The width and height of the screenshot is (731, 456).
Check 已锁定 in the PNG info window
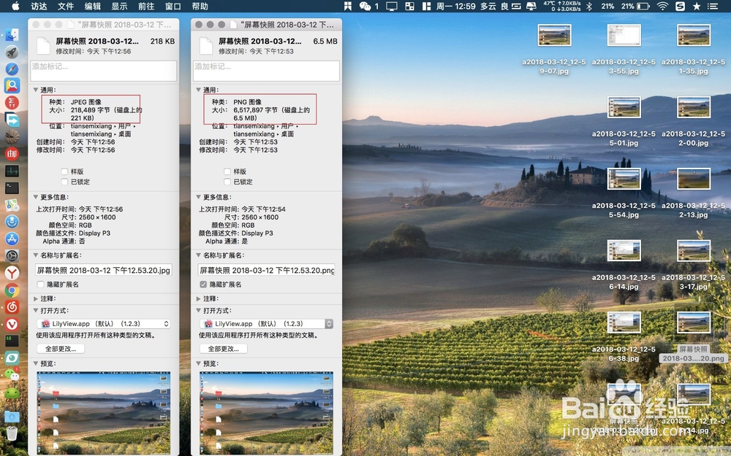(x=227, y=182)
